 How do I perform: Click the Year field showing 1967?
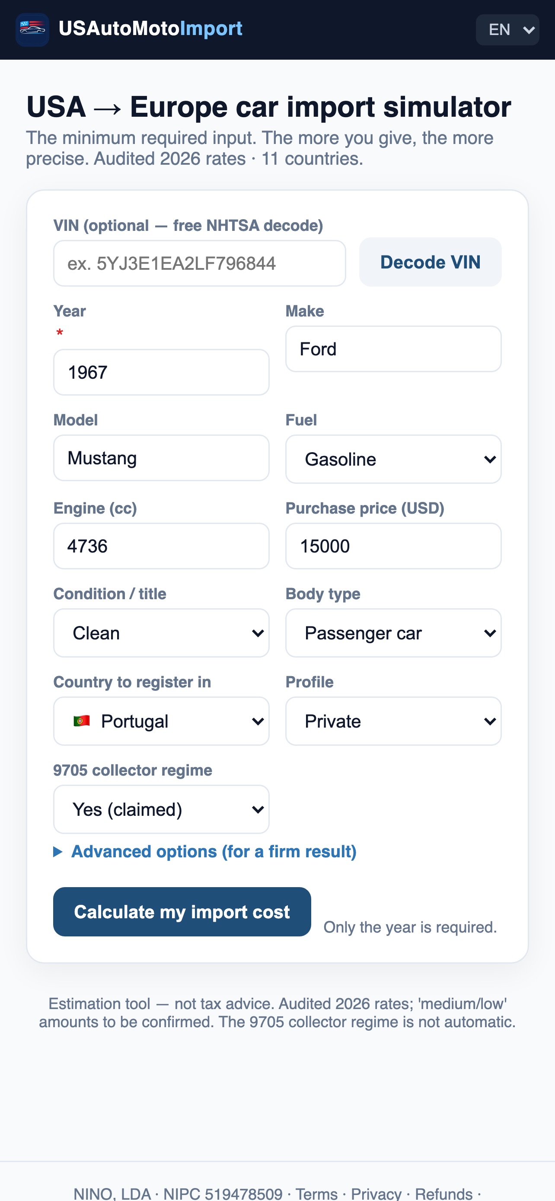tap(161, 372)
